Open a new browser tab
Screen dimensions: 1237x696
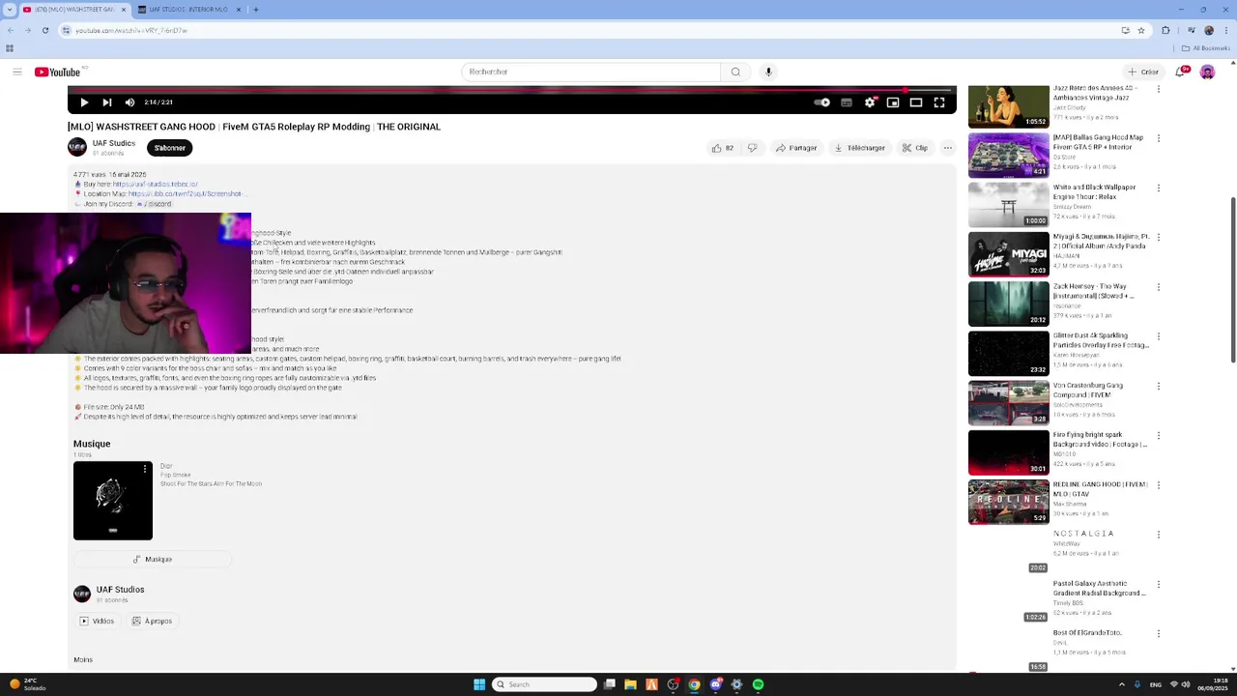[x=255, y=10]
